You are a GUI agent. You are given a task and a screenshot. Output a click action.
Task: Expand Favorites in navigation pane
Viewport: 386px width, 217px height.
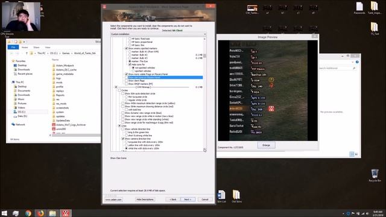[21, 61]
